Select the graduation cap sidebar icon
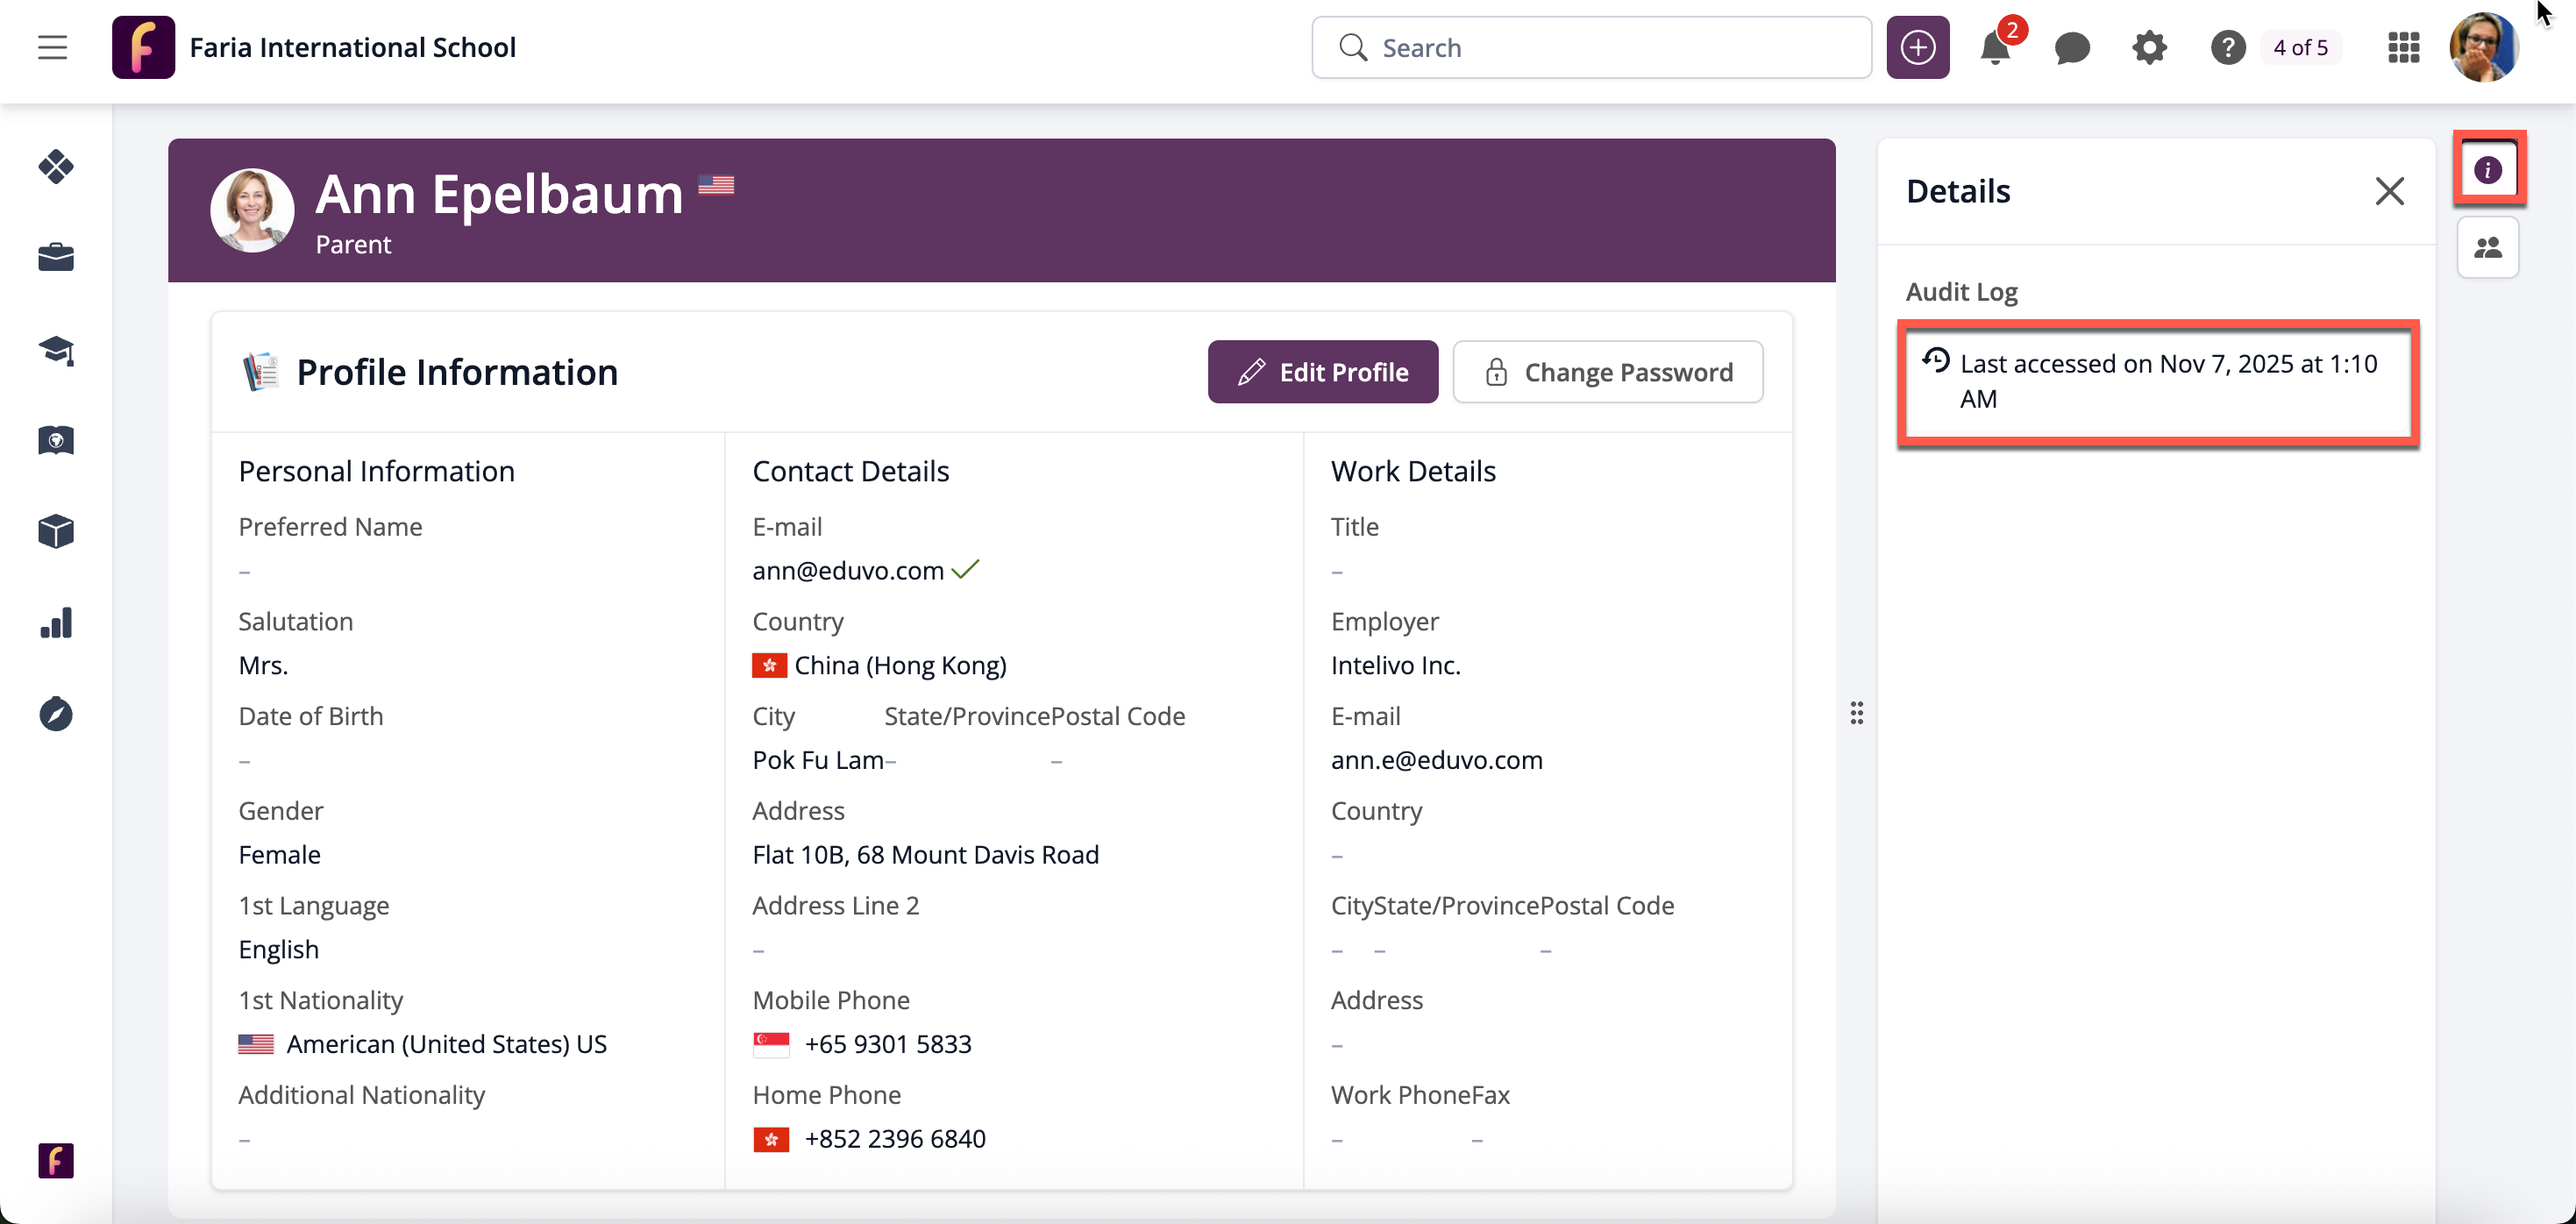This screenshot has width=2576, height=1224. (56, 350)
